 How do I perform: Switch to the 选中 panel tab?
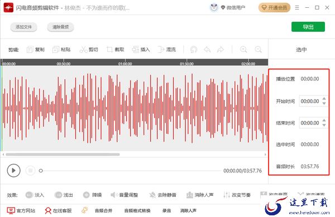(301, 50)
